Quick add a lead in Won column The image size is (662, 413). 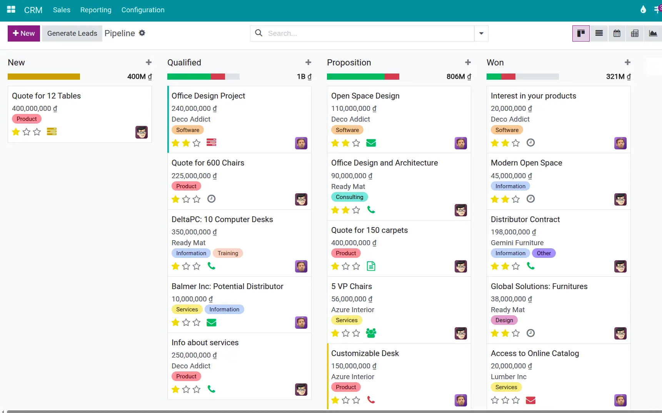(x=627, y=62)
